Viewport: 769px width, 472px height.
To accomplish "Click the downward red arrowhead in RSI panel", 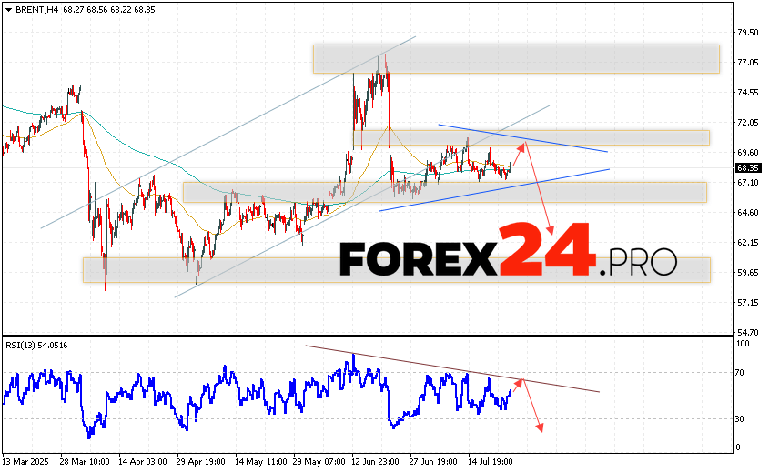I will click(x=540, y=426).
